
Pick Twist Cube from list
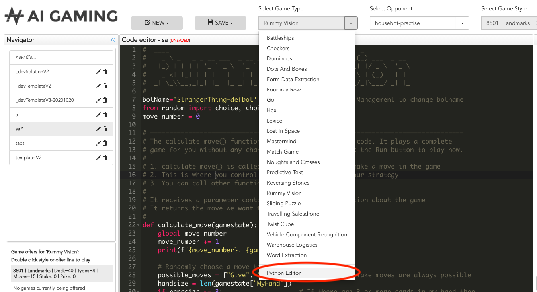[x=307, y=224]
